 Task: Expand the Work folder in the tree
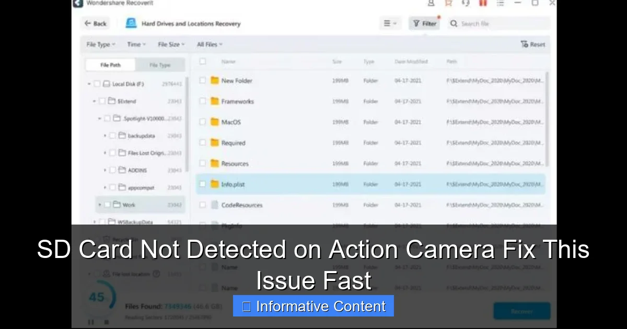(x=99, y=205)
